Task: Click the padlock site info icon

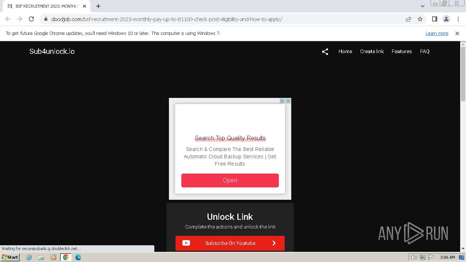Action: (46, 19)
